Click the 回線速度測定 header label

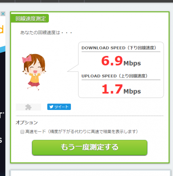coord(30,19)
